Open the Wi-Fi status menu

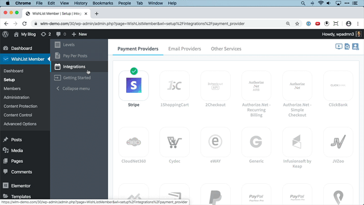(321, 3)
